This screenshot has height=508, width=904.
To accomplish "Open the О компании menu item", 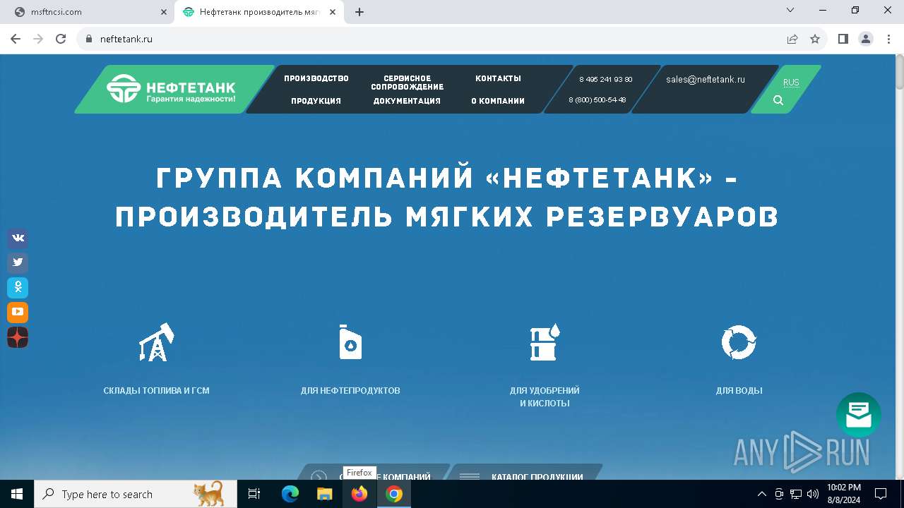I will coord(498,101).
